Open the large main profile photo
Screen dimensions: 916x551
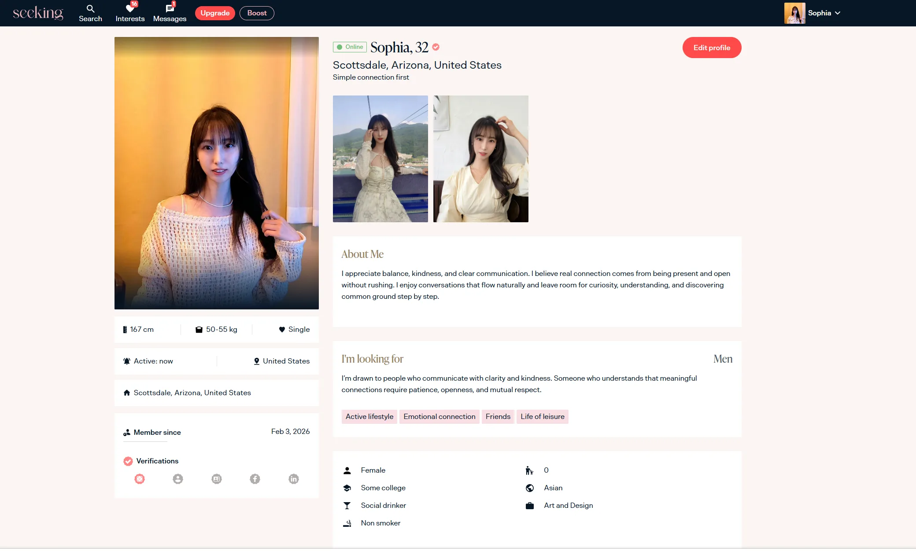click(217, 173)
